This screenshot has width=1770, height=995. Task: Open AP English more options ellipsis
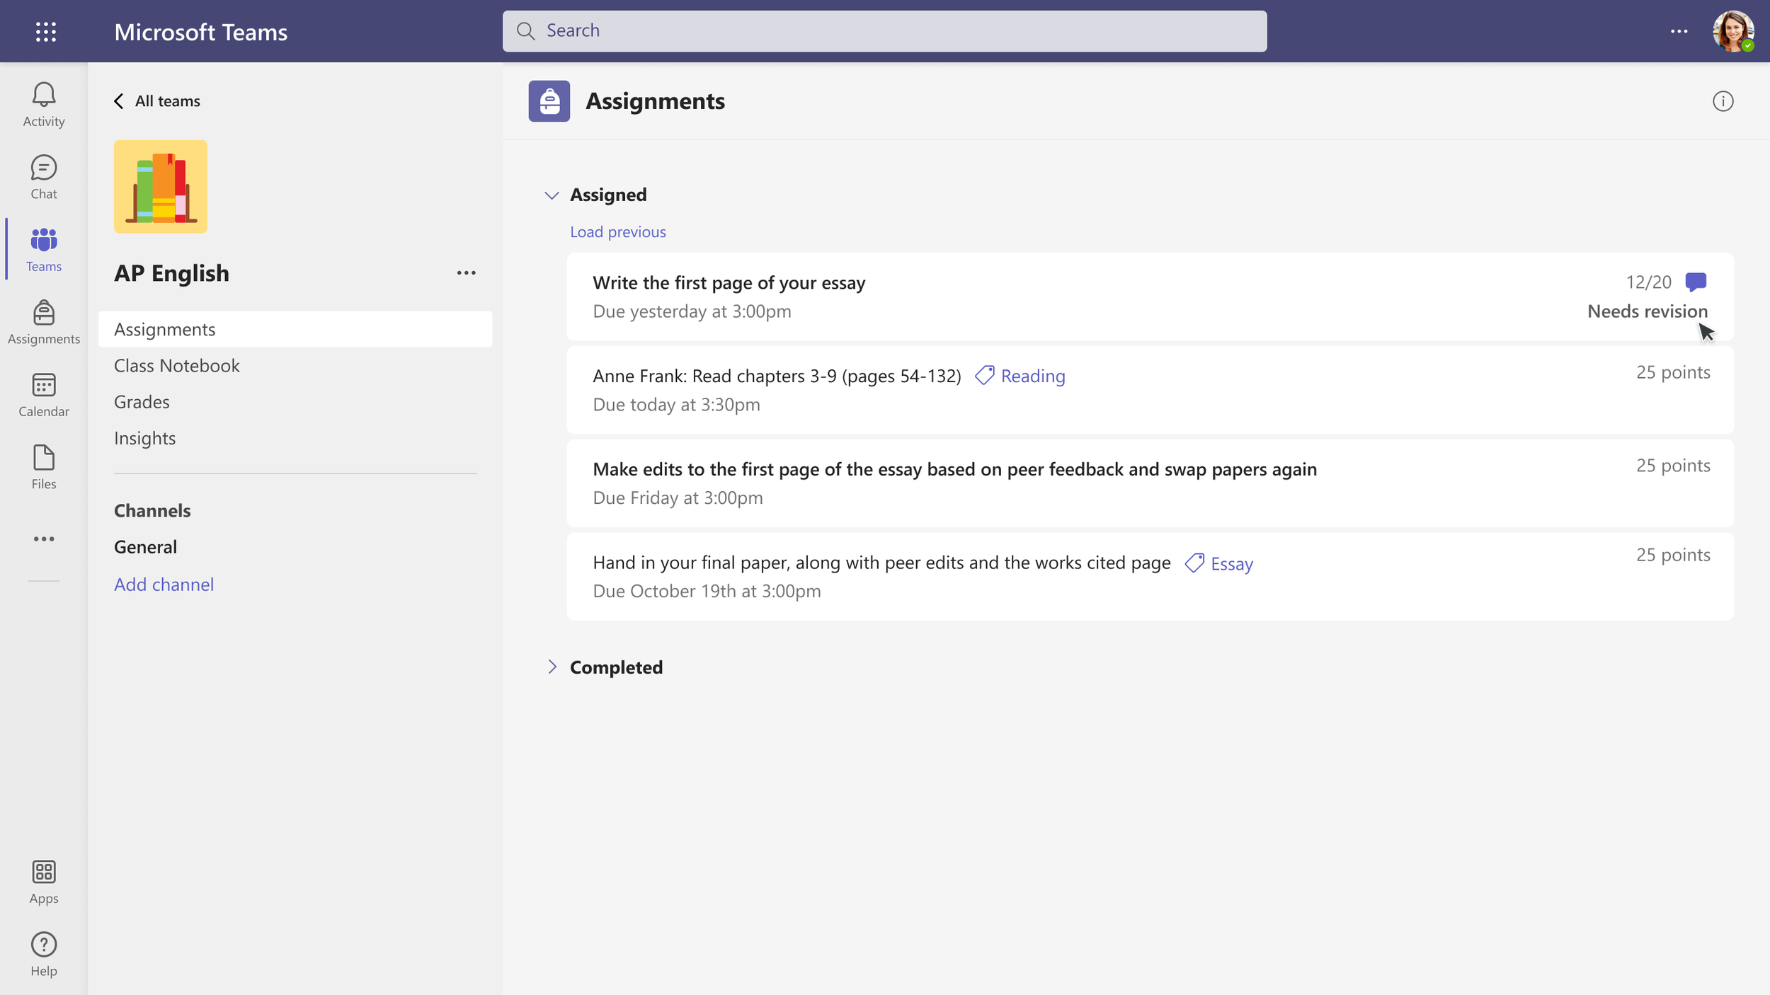(466, 273)
